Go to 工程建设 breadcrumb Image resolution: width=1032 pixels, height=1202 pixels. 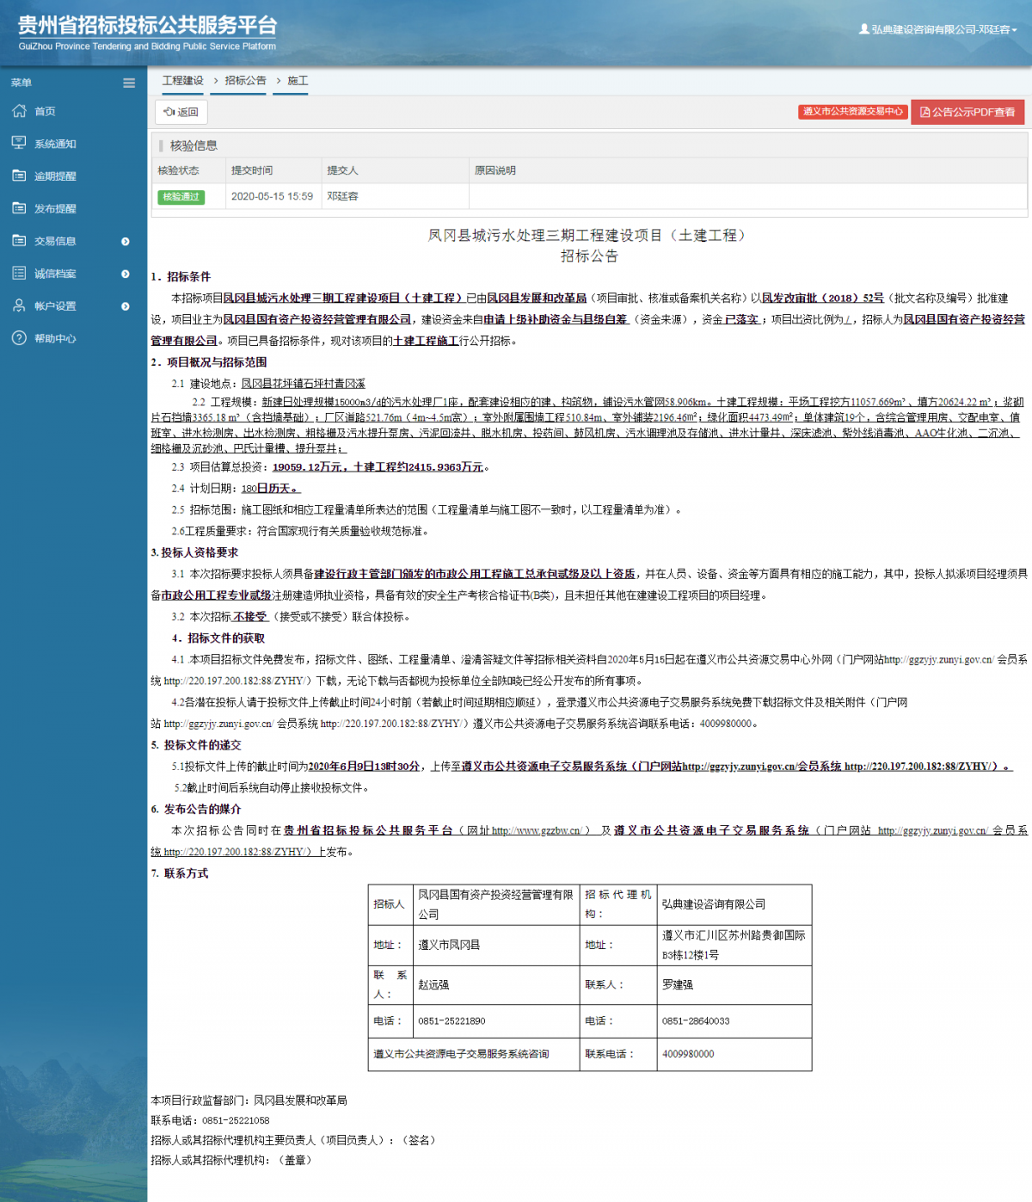tap(183, 81)
